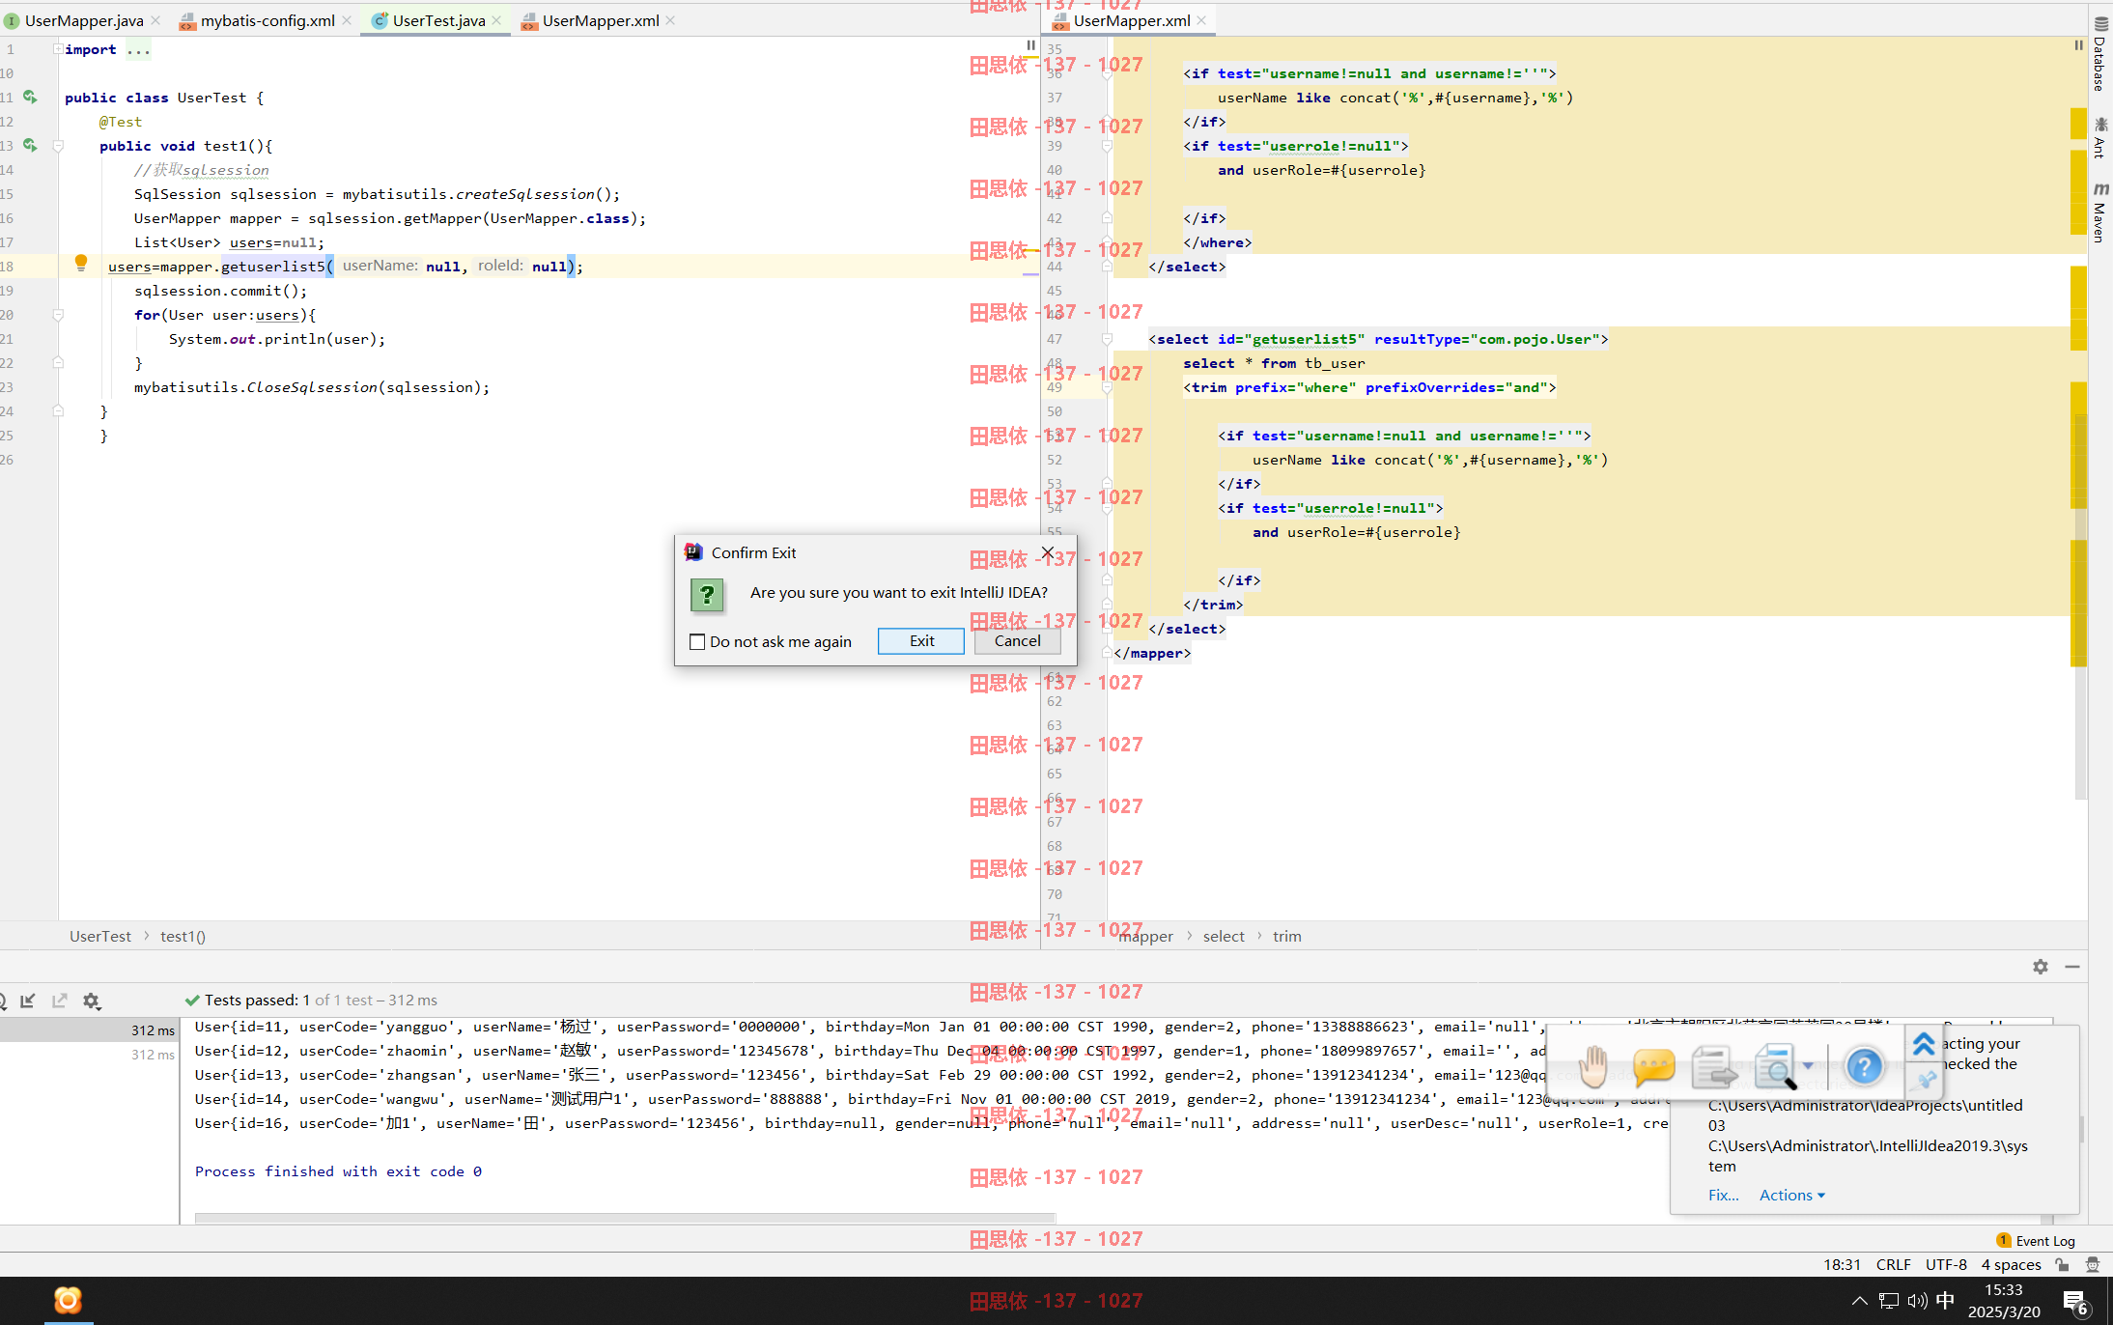Expand the collapsed import block
This screenshot has width=2113, height=1325.
58,49
